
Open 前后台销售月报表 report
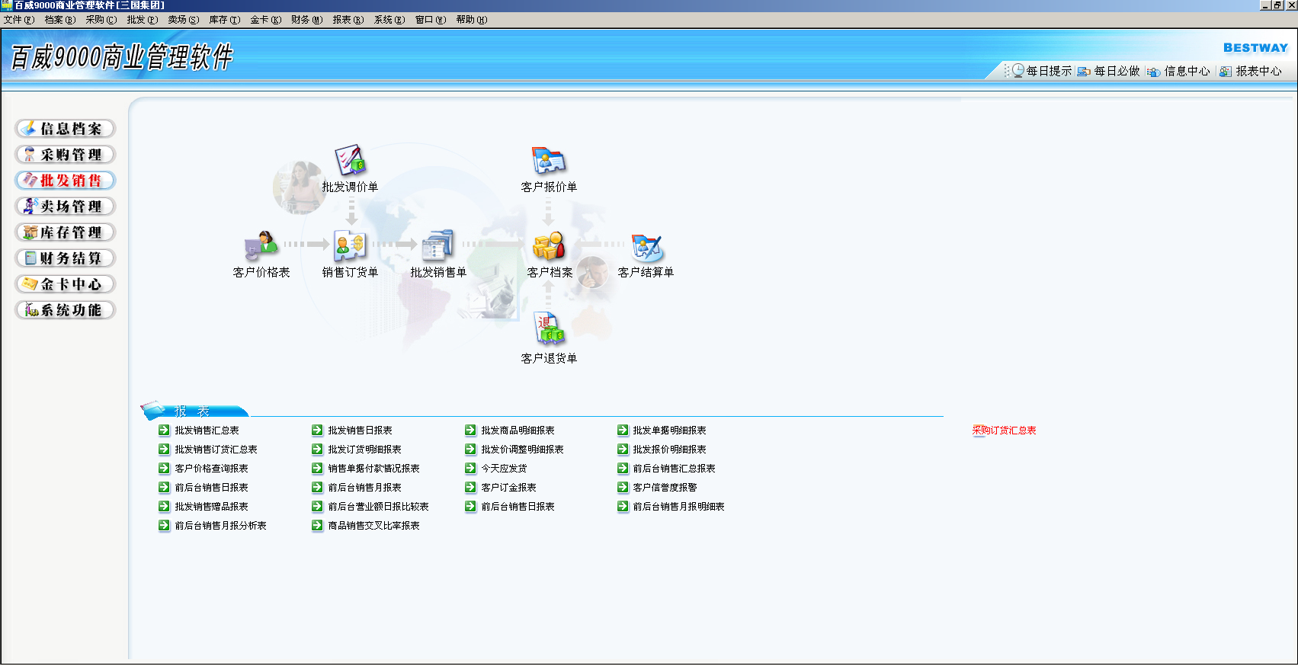[x=364, y=488]
